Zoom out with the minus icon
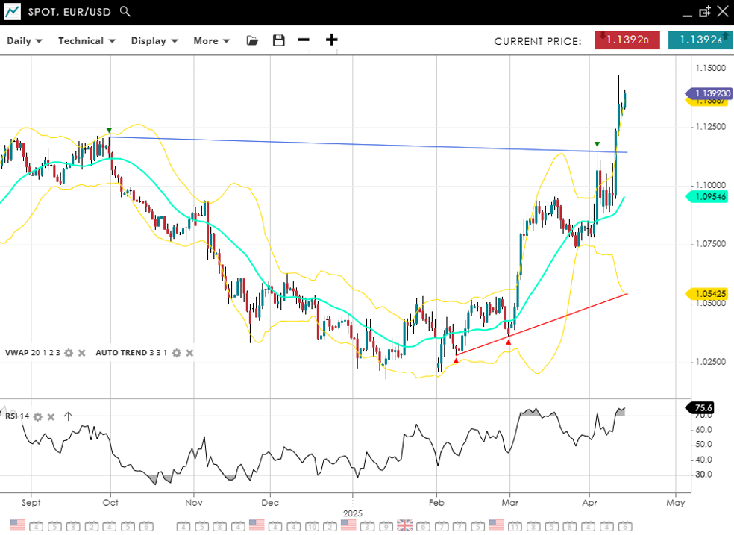Screen dimensions: 734x535 click(304, 40)
